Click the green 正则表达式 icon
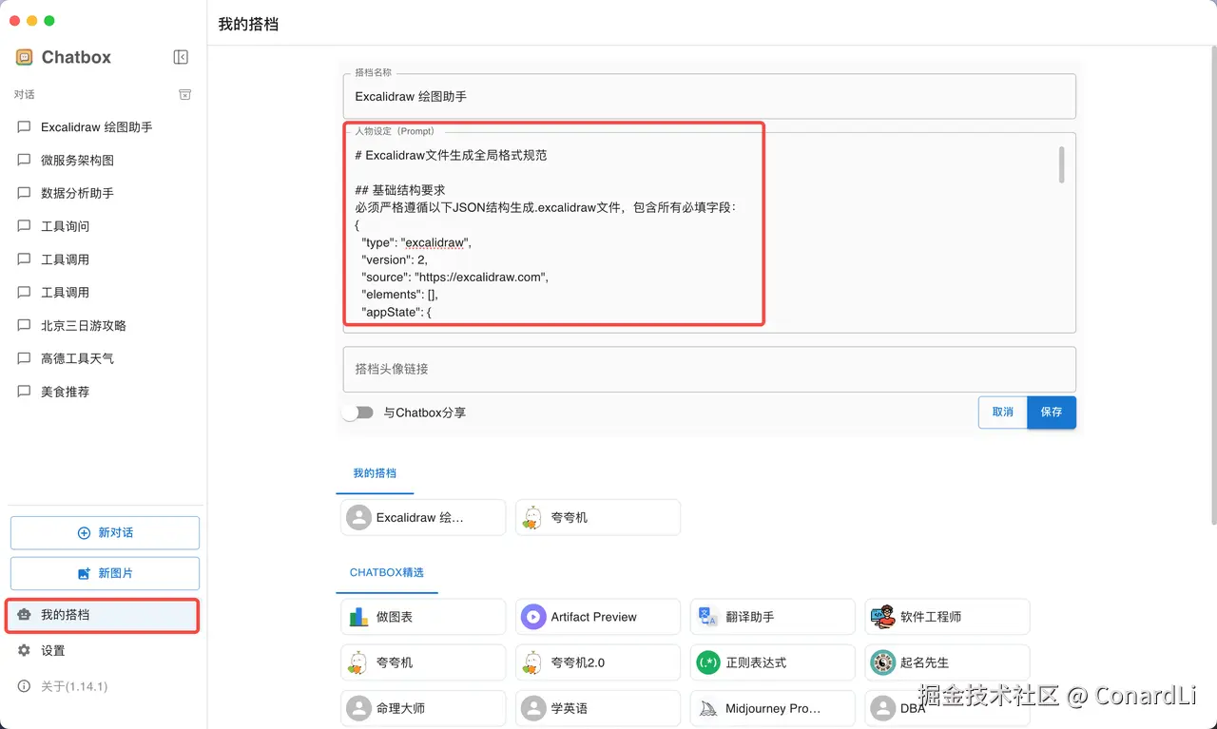Viewport: 1217px width, 729px height. 708,662
